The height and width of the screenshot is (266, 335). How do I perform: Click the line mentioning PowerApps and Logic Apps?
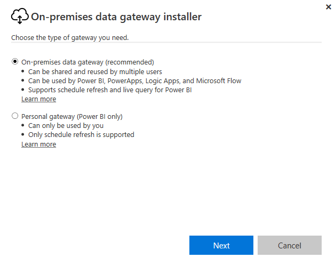pyautogui.click(x=135, y=81)
